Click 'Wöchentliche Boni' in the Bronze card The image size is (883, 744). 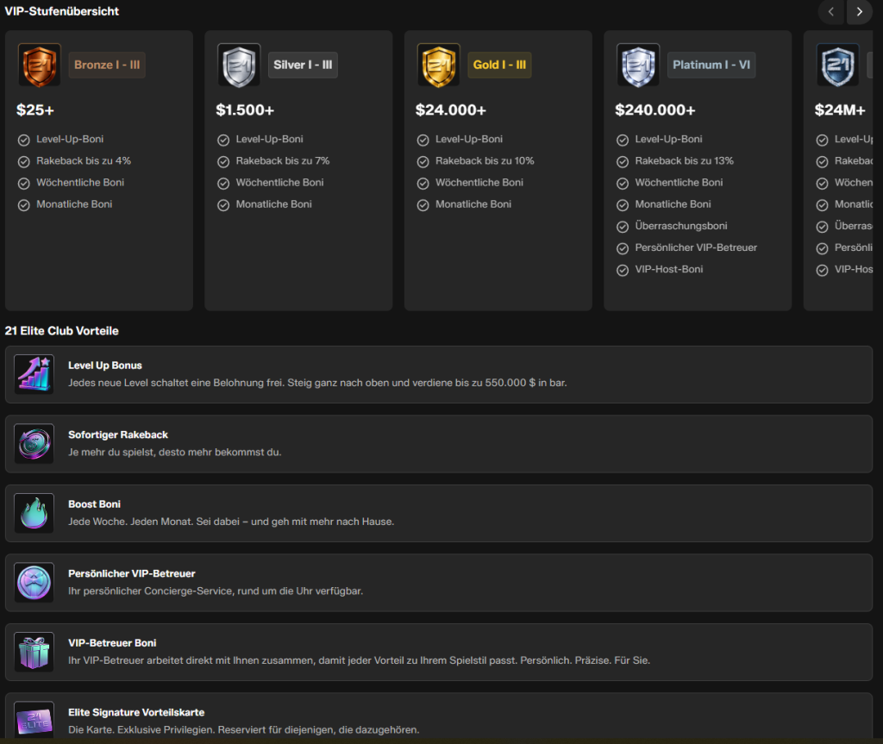point(80,183)
